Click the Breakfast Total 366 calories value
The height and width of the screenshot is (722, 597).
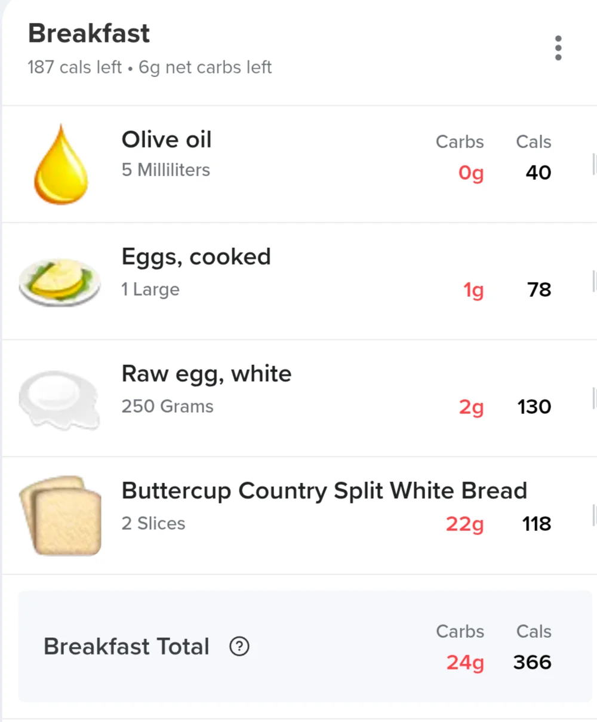(533, 662)
